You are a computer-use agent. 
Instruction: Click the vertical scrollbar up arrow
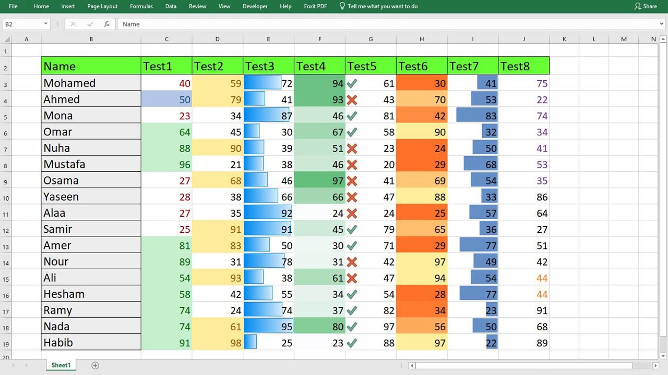pos(663,39)
